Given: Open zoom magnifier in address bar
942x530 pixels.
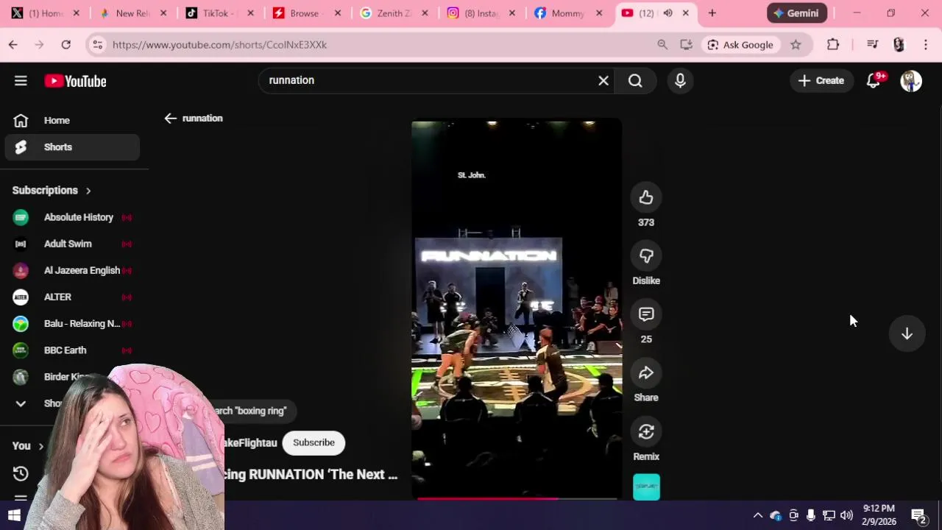Looking at the screenshot, I should click(662, 45).
